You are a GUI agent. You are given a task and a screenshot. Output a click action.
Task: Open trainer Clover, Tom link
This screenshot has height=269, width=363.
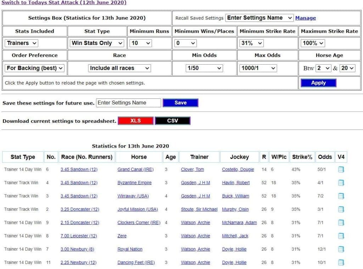pyautogui.click(x=192, y=169)
